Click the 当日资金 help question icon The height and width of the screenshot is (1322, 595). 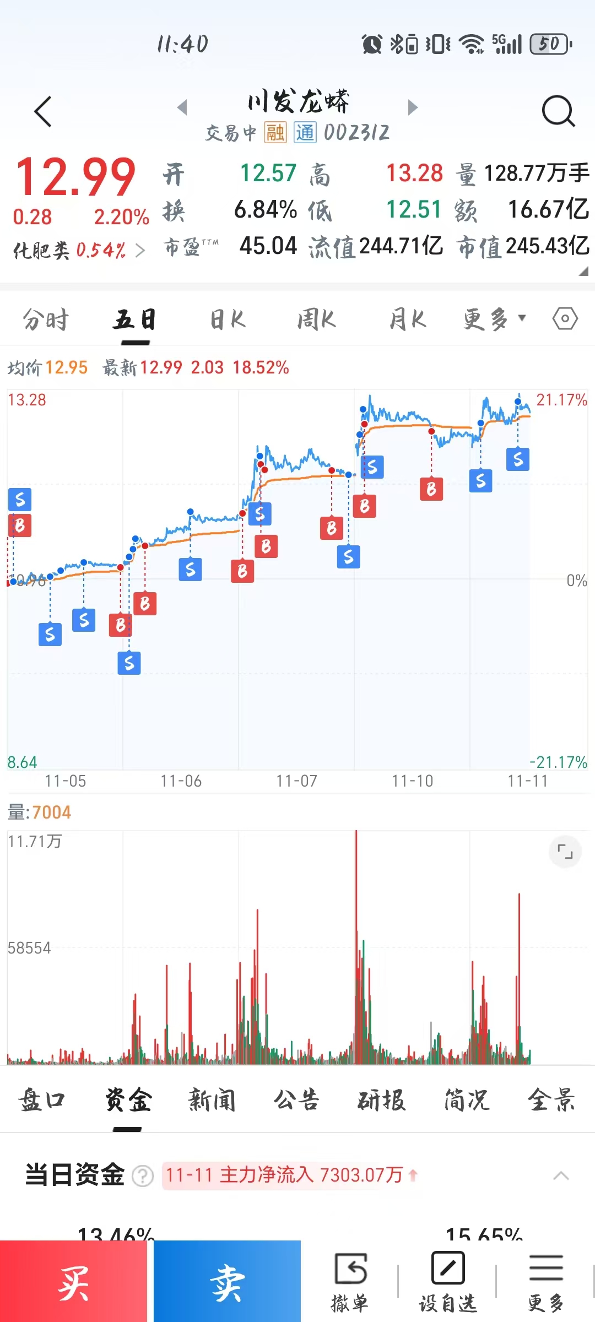point(143,1175)
